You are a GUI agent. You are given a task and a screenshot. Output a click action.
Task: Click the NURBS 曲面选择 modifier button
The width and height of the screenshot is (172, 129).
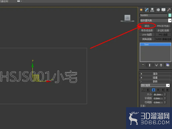point(163,39)
